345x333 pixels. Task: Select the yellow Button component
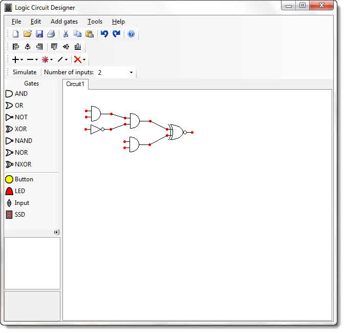pos(19,179)
